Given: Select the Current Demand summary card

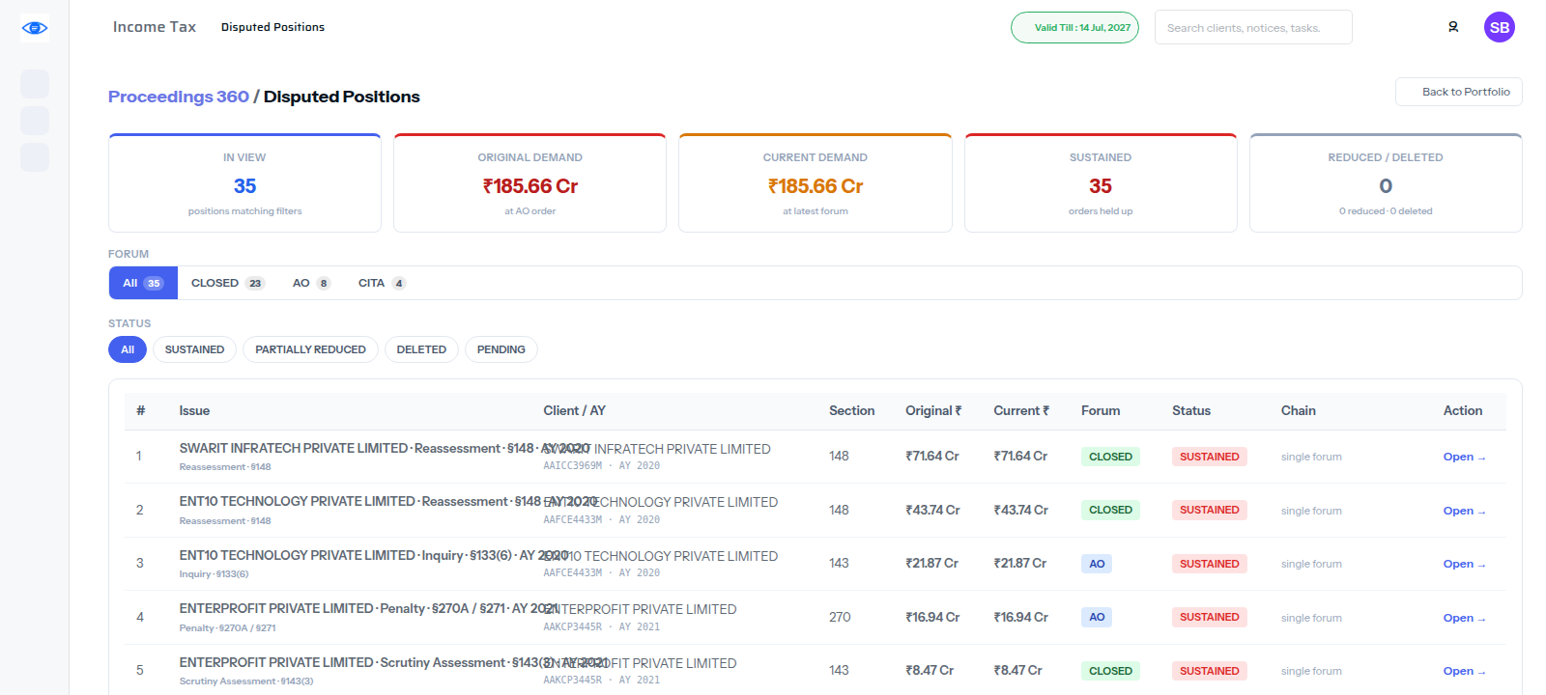Looking at the screenshot, I should (x=816, y=183).
